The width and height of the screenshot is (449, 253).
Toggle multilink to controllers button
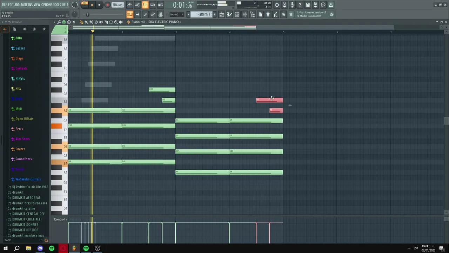point(160,14)
